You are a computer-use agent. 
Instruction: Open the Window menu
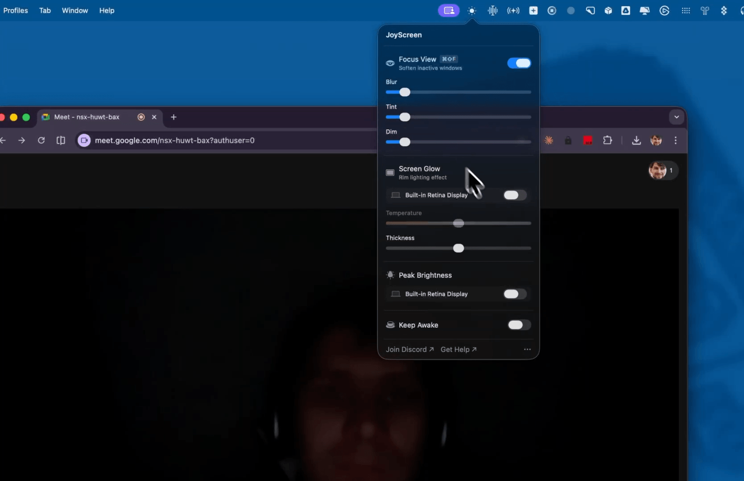click(x=74, y=11)
